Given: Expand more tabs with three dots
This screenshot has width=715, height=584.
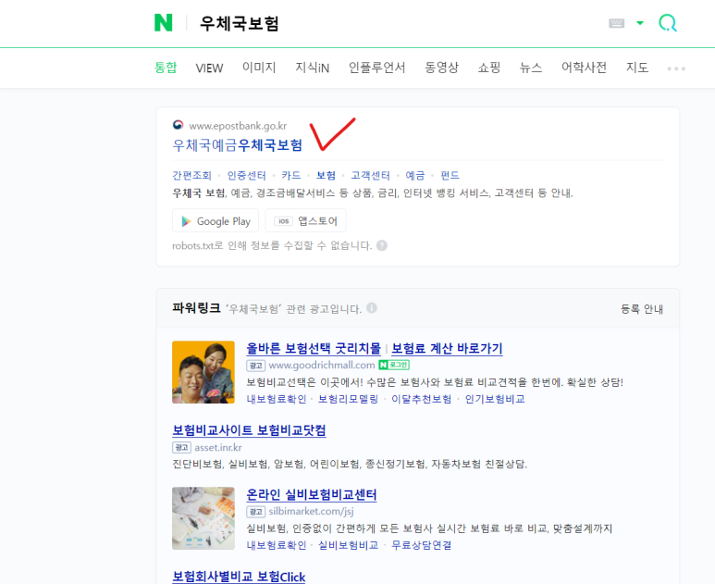Looking at the screenshot, I should pos(676,68).
